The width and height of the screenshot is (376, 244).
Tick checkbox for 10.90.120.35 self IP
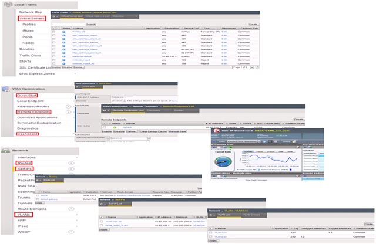[102, 222]
